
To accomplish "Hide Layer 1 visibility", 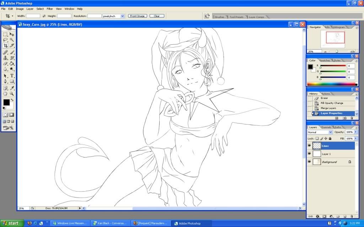I will 309,154.
